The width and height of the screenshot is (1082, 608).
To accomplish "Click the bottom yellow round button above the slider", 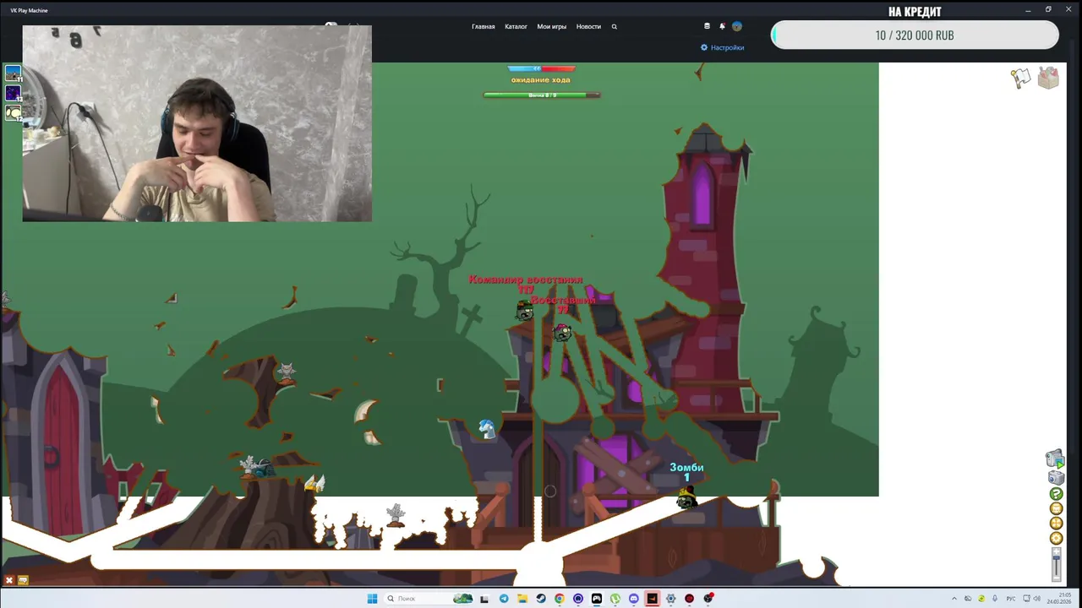I will pos(1056,538).
